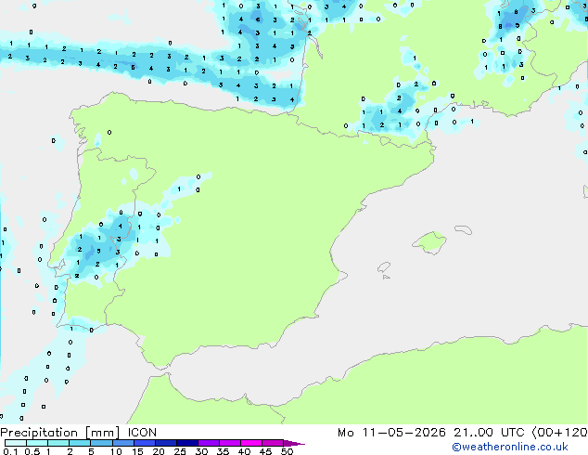Click the "[mm]" unit label

click(103, 433)
